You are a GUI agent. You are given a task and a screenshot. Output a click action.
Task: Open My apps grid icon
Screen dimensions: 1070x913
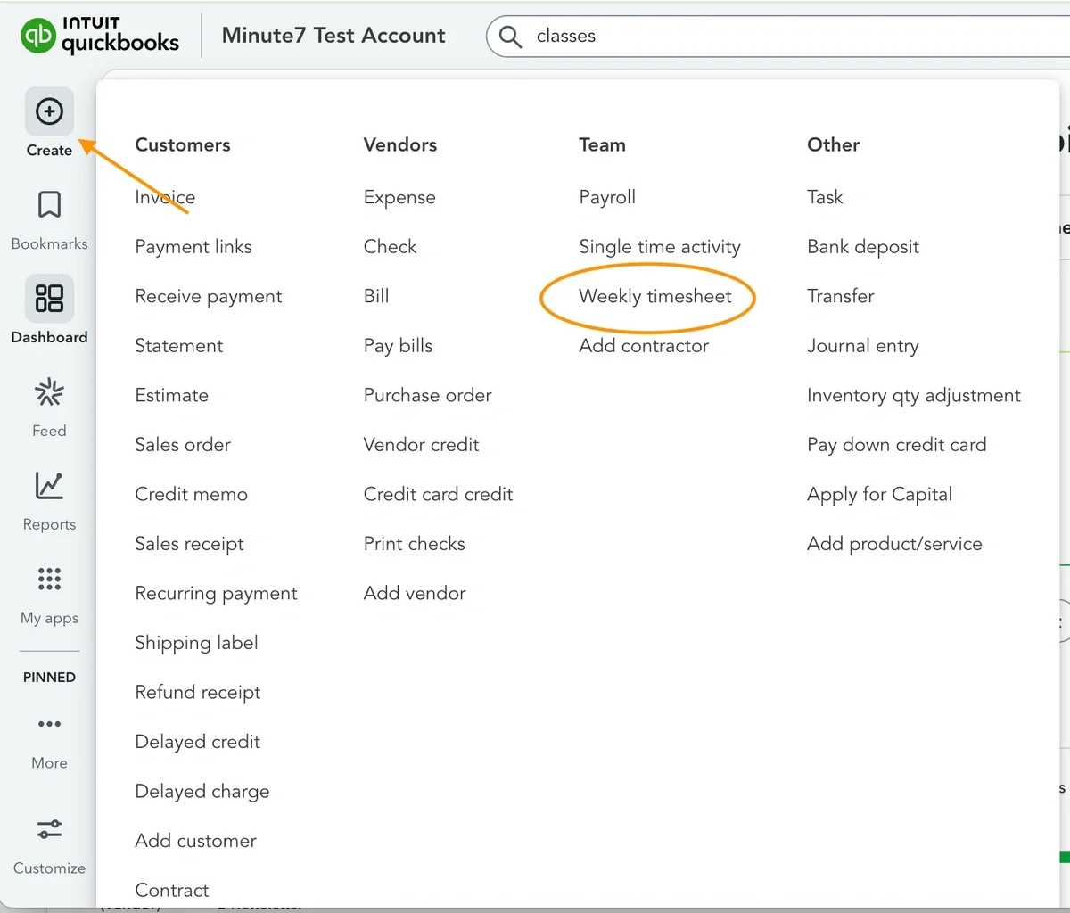coord(49,580)
